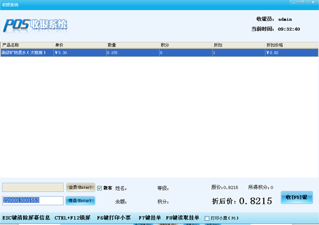Click the POS收银系统 logo

[36, 25]
